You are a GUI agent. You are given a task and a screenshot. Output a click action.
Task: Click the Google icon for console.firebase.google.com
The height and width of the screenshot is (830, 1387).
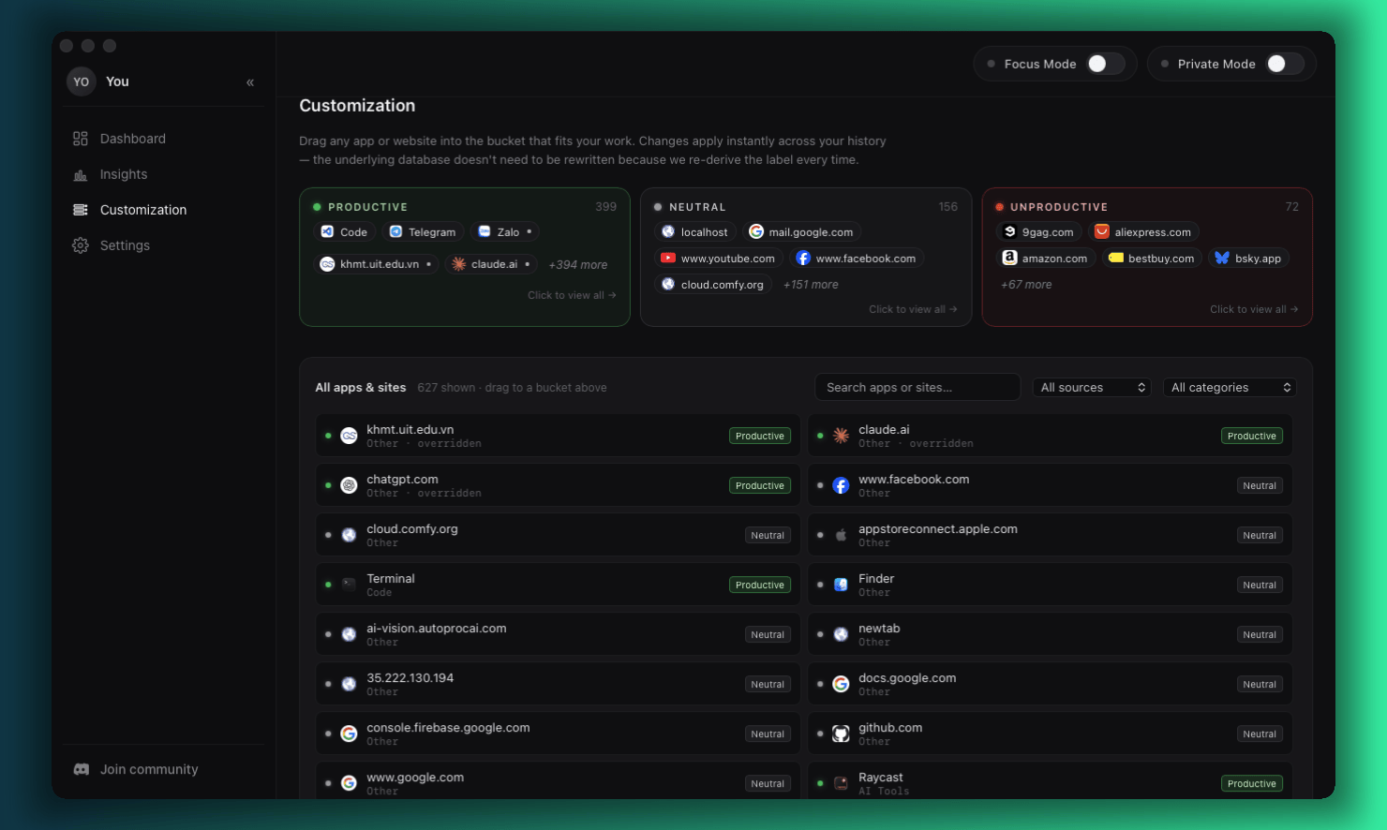coord(349,734)
